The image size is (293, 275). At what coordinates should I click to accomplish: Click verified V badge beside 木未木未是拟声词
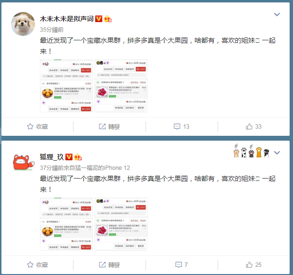coord(98,19)
